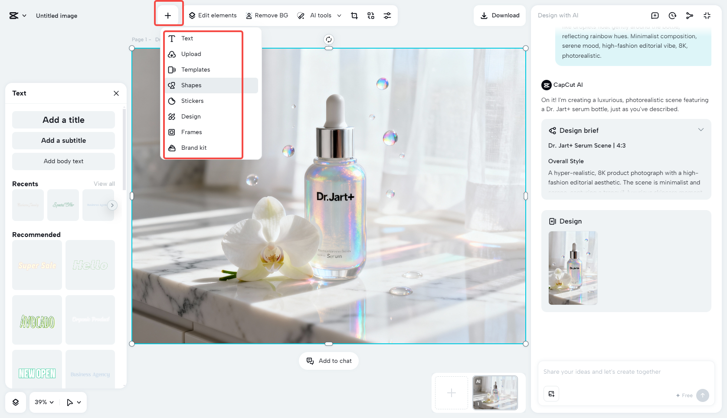Viewport: 727px width, 418px height.
Task: Open the Crop tool in the toolbar
Action: tap(354, 15)
